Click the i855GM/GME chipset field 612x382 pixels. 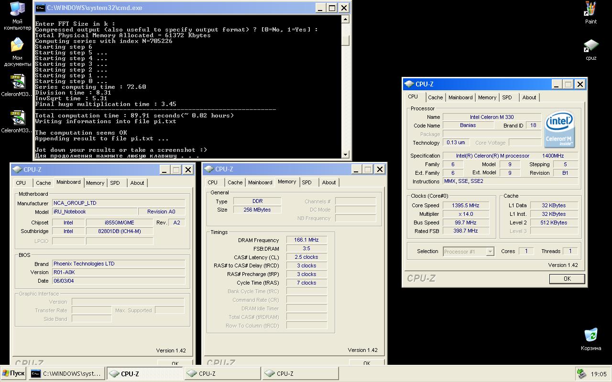pos(120,223)
